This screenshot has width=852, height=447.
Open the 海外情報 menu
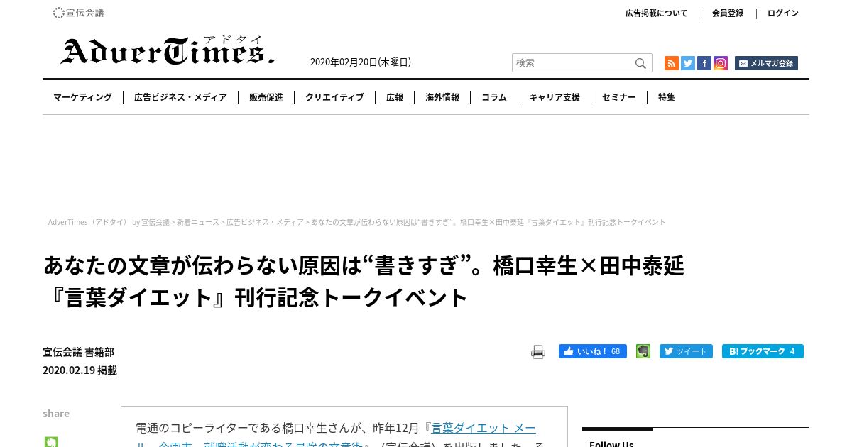pos(442,97)
